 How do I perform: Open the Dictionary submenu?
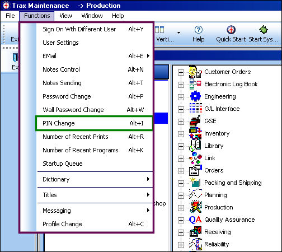pos(95,179)
